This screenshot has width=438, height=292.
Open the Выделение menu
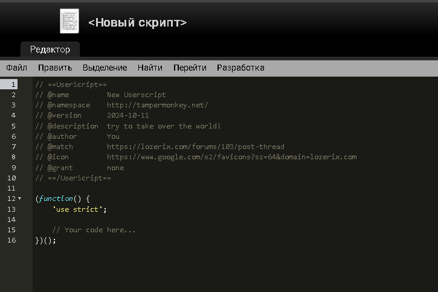pyautogui.click(x=105, y=68)
